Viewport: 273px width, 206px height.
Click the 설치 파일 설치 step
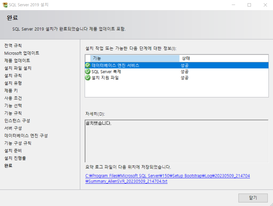tap(18, 68)
